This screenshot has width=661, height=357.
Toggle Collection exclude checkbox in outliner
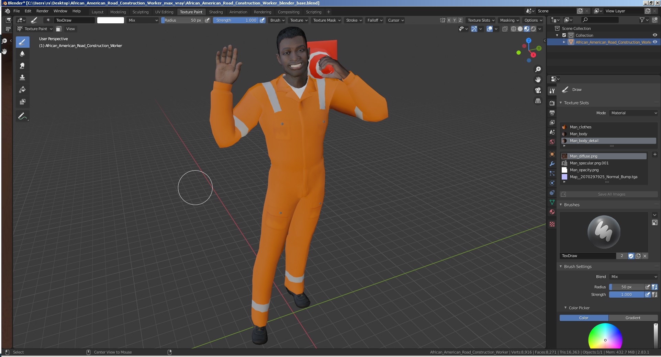tap(564, 35)
